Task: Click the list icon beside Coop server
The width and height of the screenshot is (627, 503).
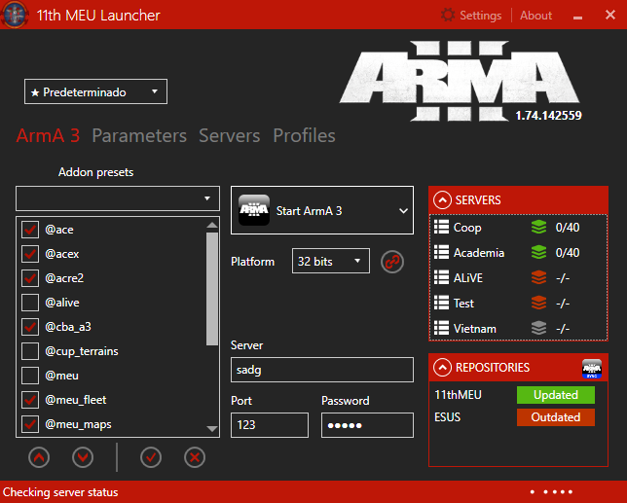Action: coord(441,227)
